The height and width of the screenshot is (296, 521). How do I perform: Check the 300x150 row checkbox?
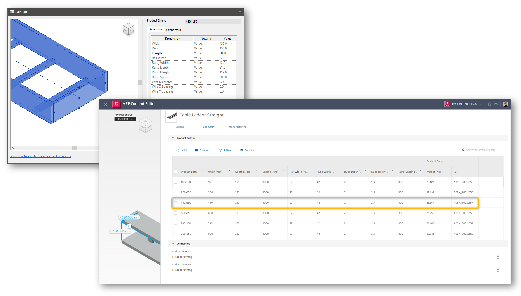(176, 192)
